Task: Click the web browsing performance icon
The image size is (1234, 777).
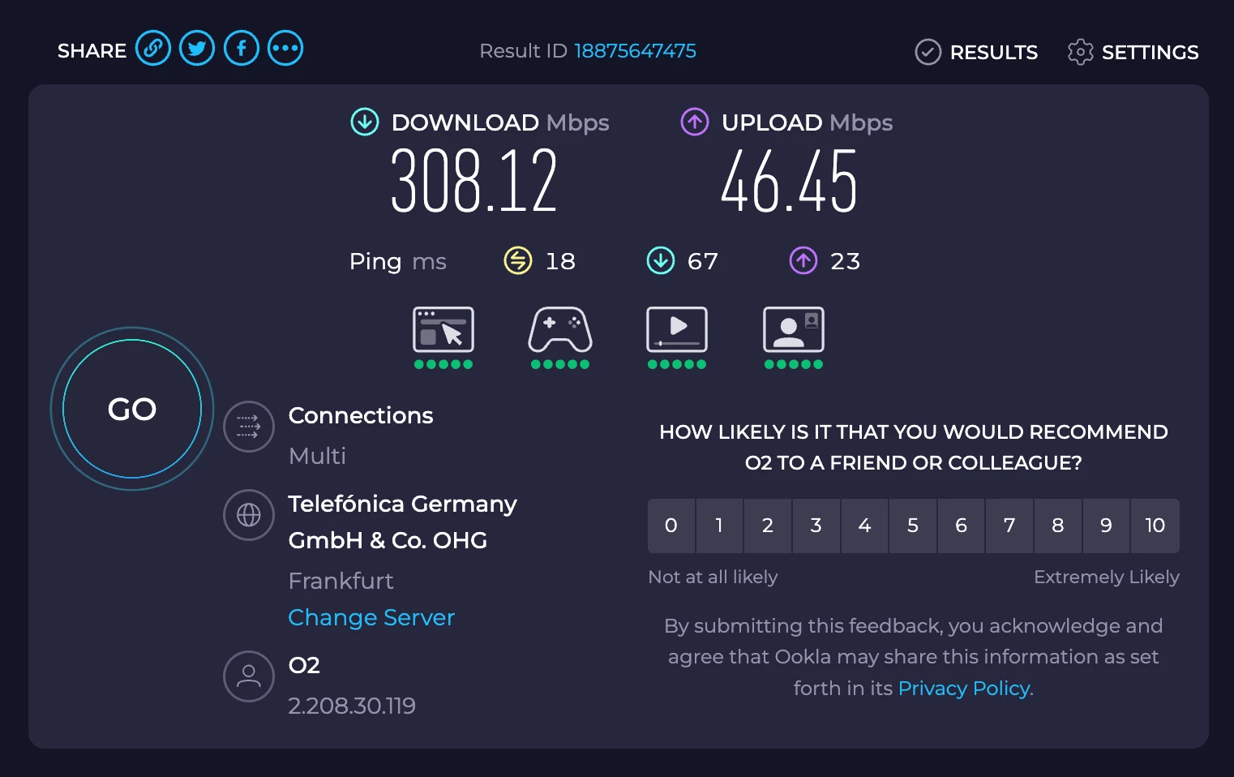Action: click(443, 330)
